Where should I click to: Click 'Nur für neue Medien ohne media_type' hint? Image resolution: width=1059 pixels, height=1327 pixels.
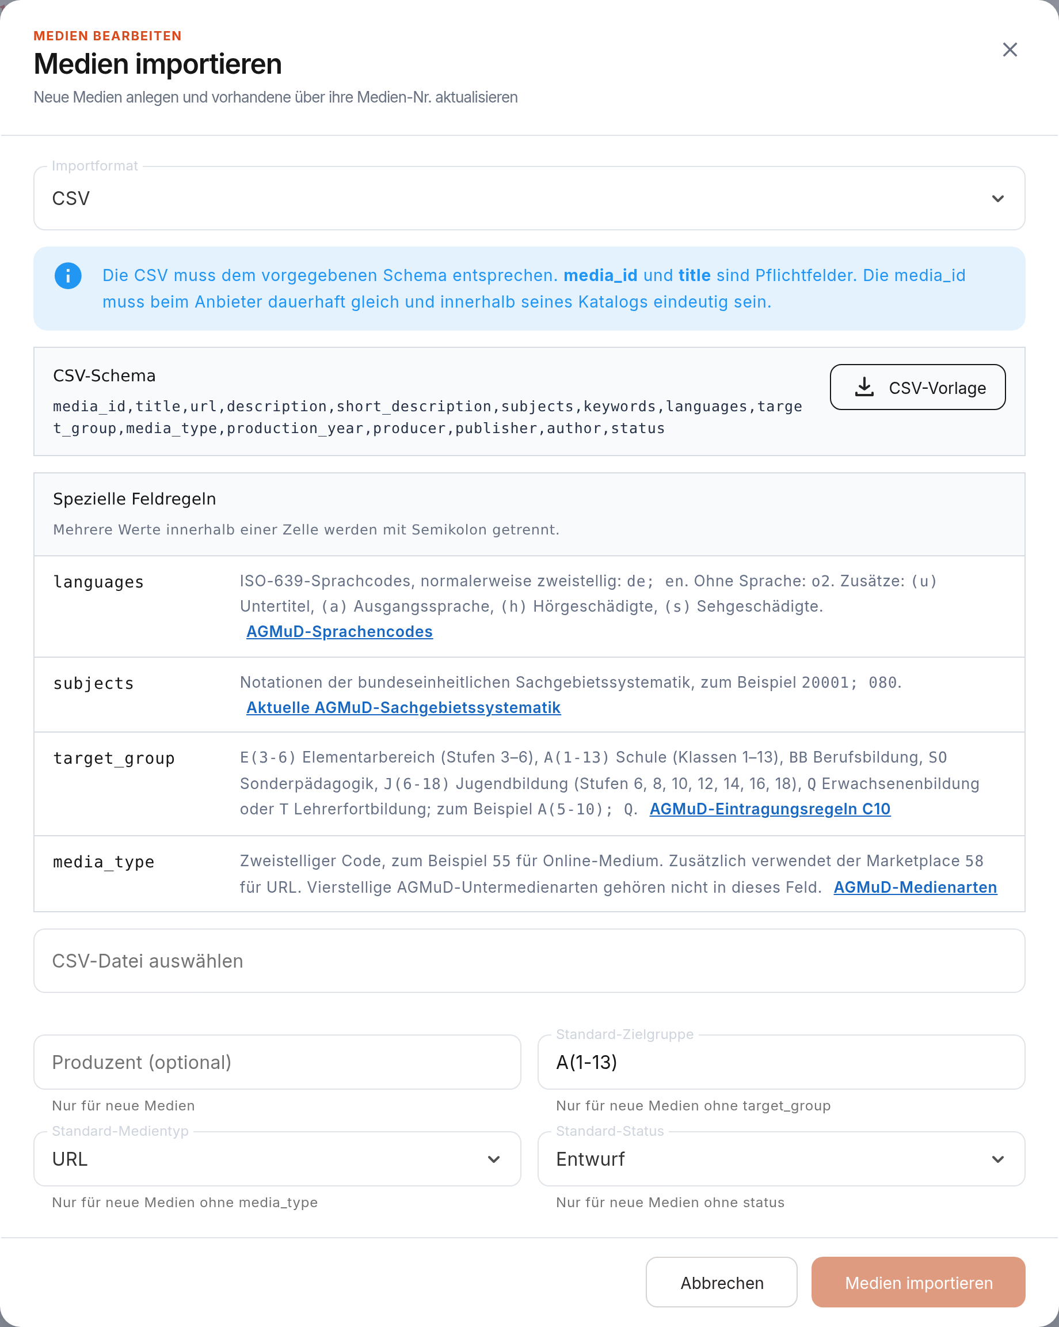pos(185,1202)
